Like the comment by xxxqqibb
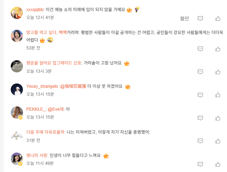This screenshot has width=227, height=172. (x=218, y=18)
